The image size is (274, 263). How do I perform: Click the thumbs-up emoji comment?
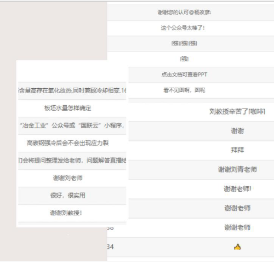[x=237, y=247]
